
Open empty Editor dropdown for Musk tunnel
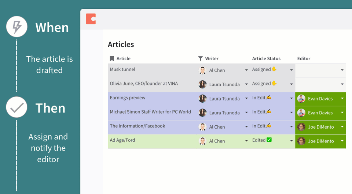tap(342, 70)
